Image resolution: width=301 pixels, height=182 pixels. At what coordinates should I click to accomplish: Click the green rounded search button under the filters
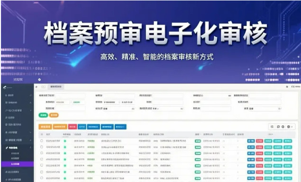[44, 115]
